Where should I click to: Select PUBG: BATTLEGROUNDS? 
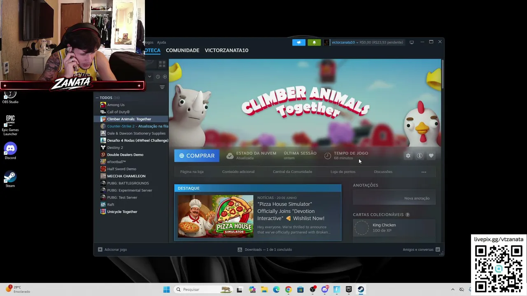click(128, 183)
